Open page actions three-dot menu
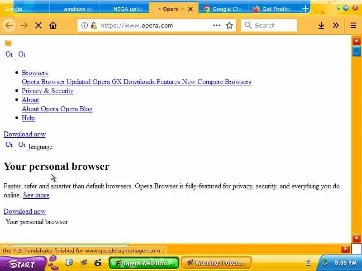The width and height of the screenshot is (362, 271). coord(216,25)
